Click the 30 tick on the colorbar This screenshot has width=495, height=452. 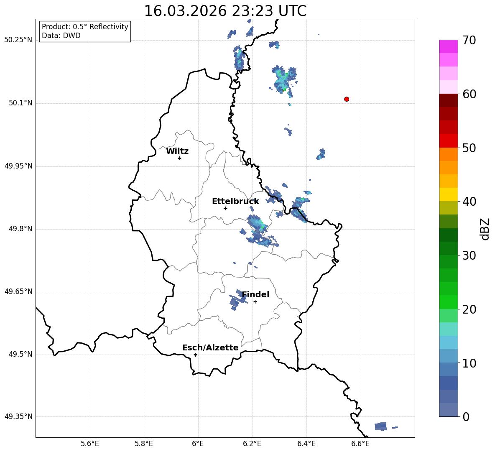coord(469,255)
